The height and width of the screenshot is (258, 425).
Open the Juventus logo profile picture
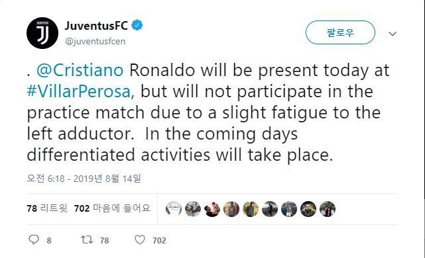42,33
